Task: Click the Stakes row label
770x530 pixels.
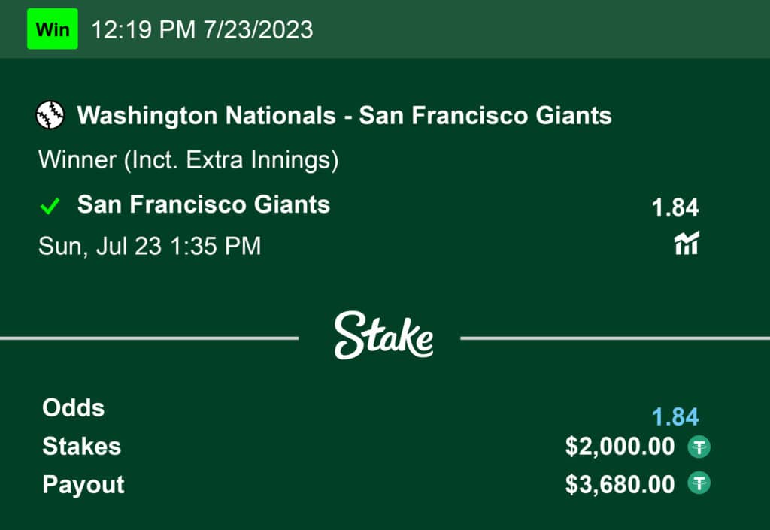Action: (82, 447)
